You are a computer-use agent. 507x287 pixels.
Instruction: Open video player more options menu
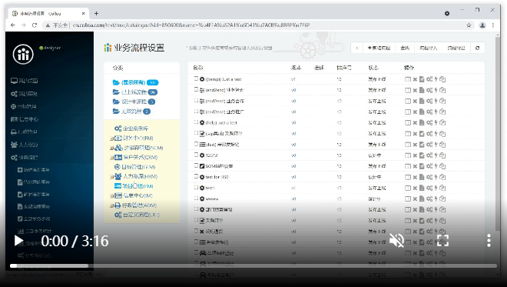tap(489, 241)
